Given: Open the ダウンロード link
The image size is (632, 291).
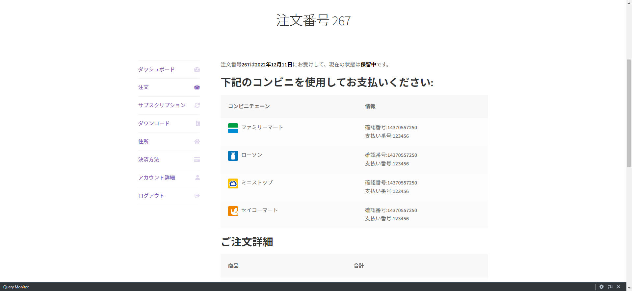Looking at the screenshot, I should click(154, 123).
